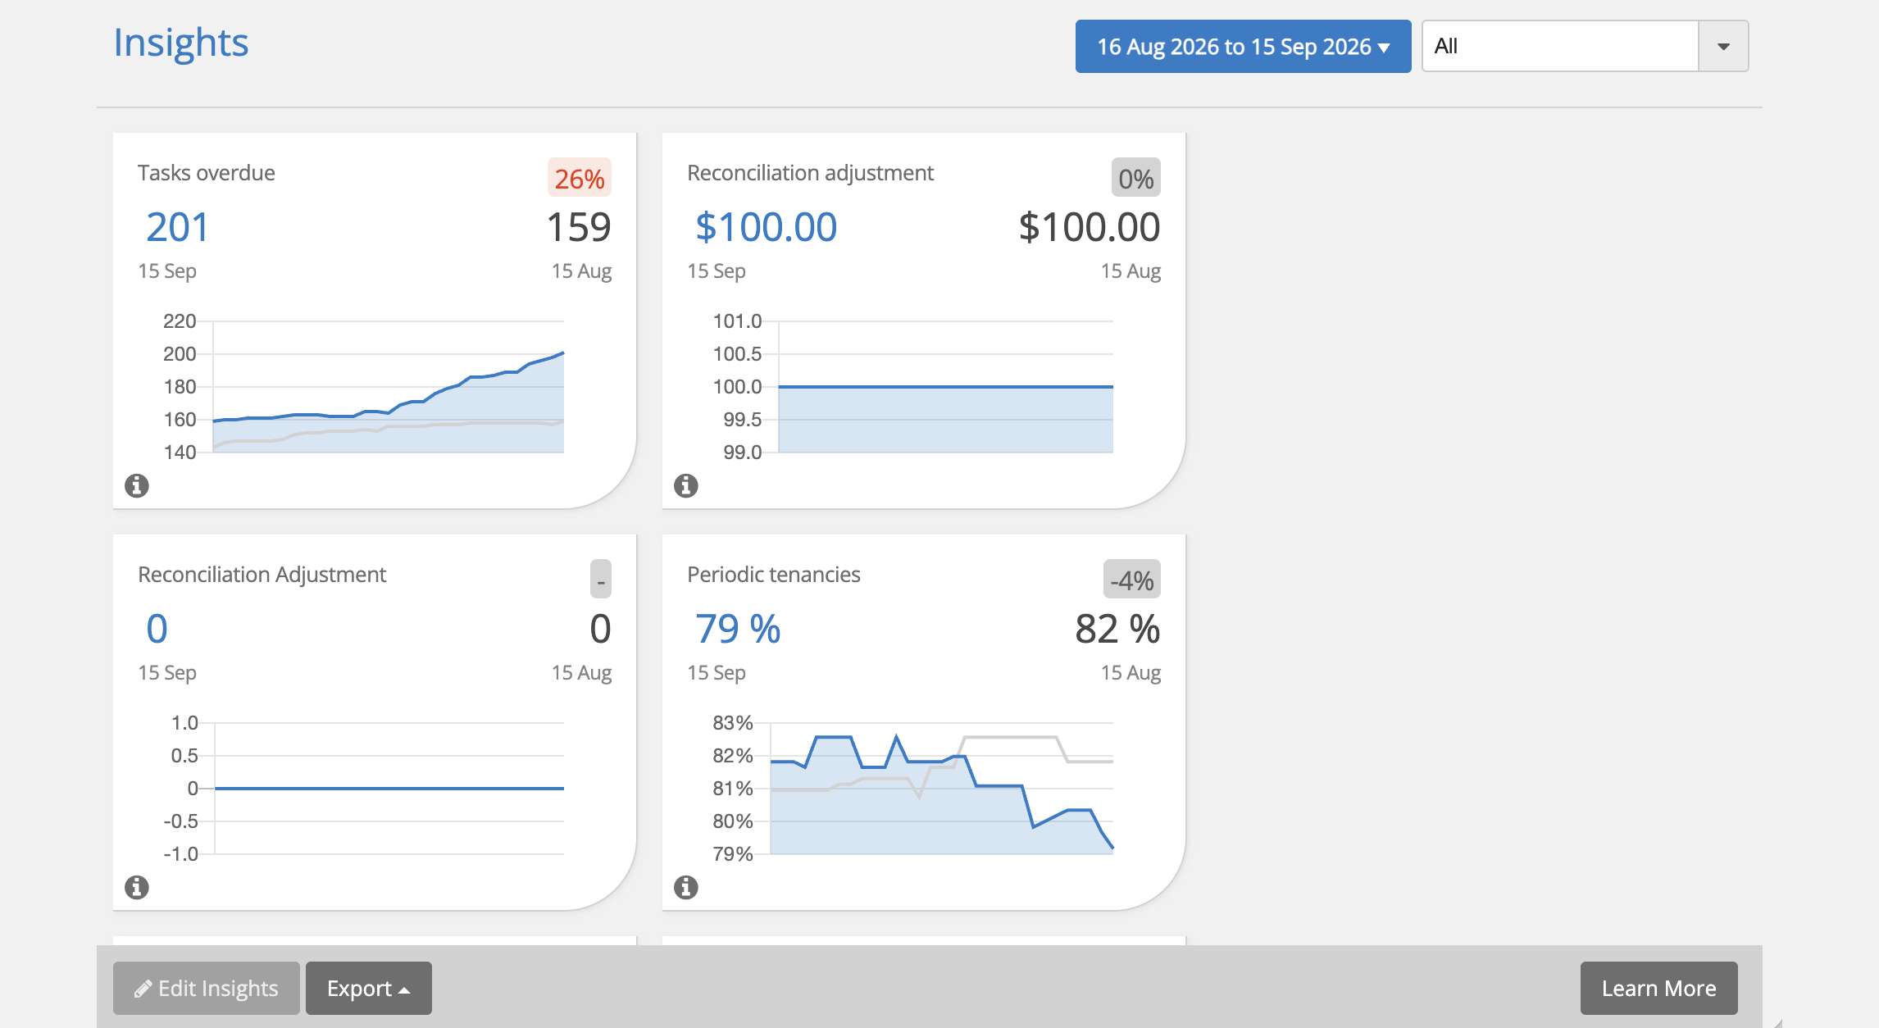The height and width of the screenshot is (1028, 1879).
Task: Click the -4% change badge
Action: 1132,580
